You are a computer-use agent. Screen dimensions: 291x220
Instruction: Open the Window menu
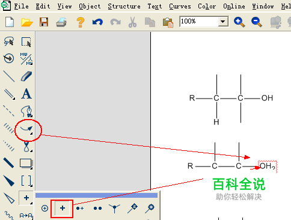[263, 6]
